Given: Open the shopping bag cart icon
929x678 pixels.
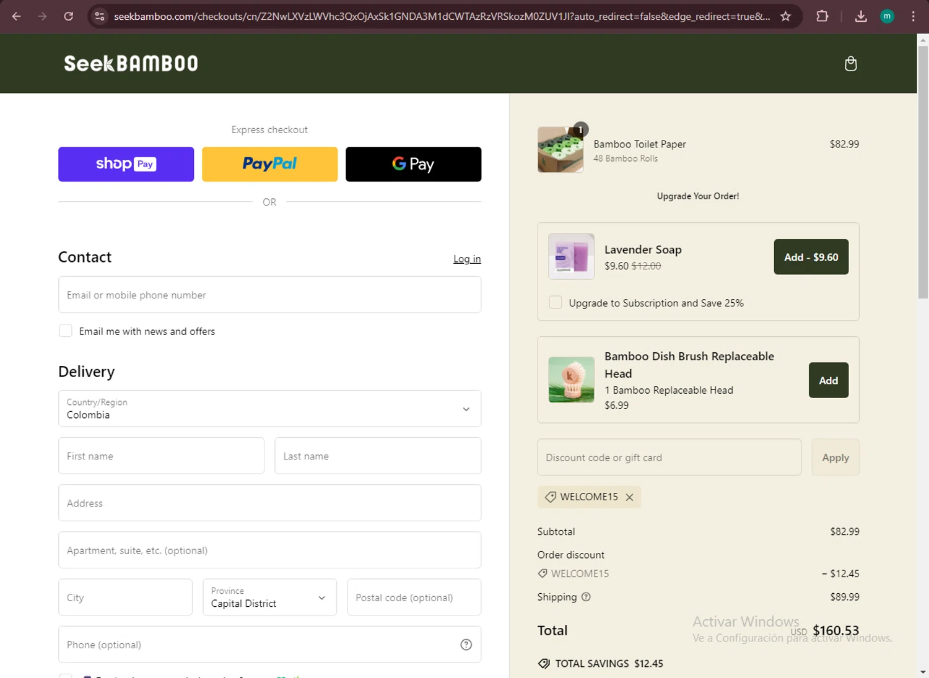Looking at the screenshot, I should click(x=850, y=63).
